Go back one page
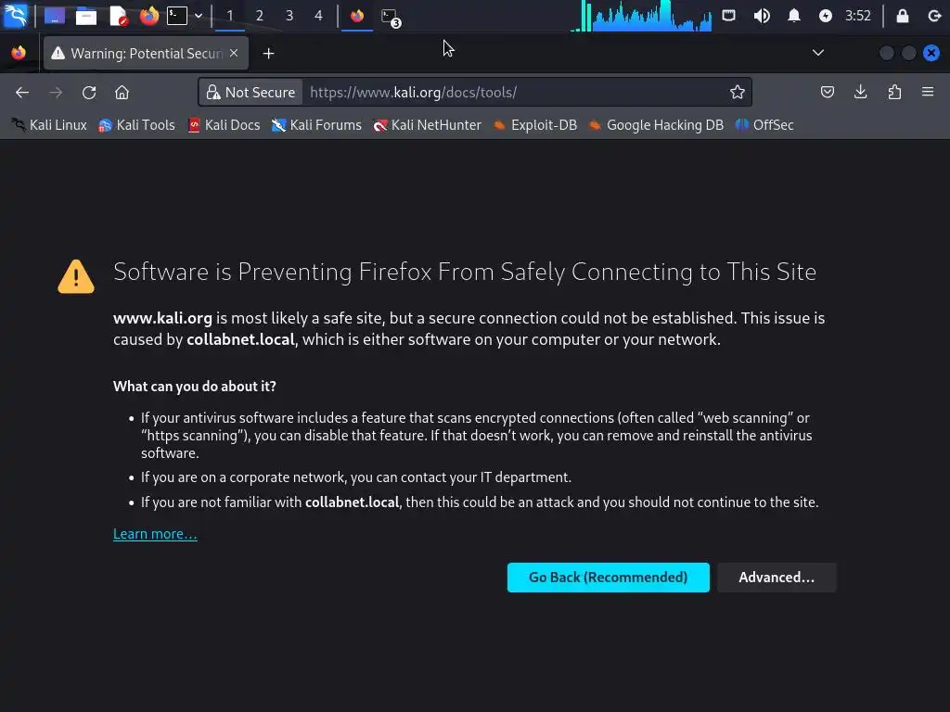The image size is (950, 712). coord(22,92)
